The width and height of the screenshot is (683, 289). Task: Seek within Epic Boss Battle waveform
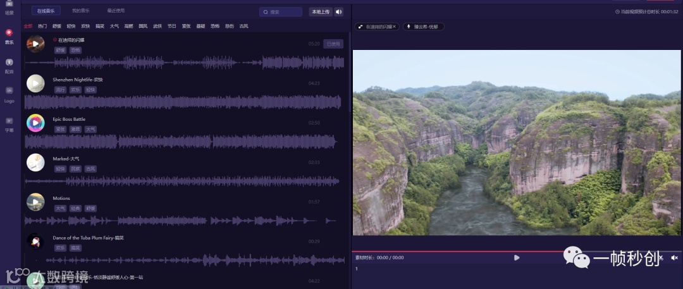[x=181, y=142]
